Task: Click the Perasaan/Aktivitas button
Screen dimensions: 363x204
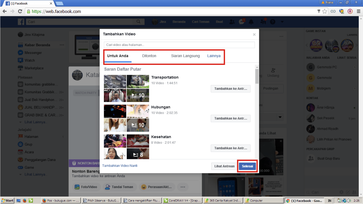Action: point(157,187)
